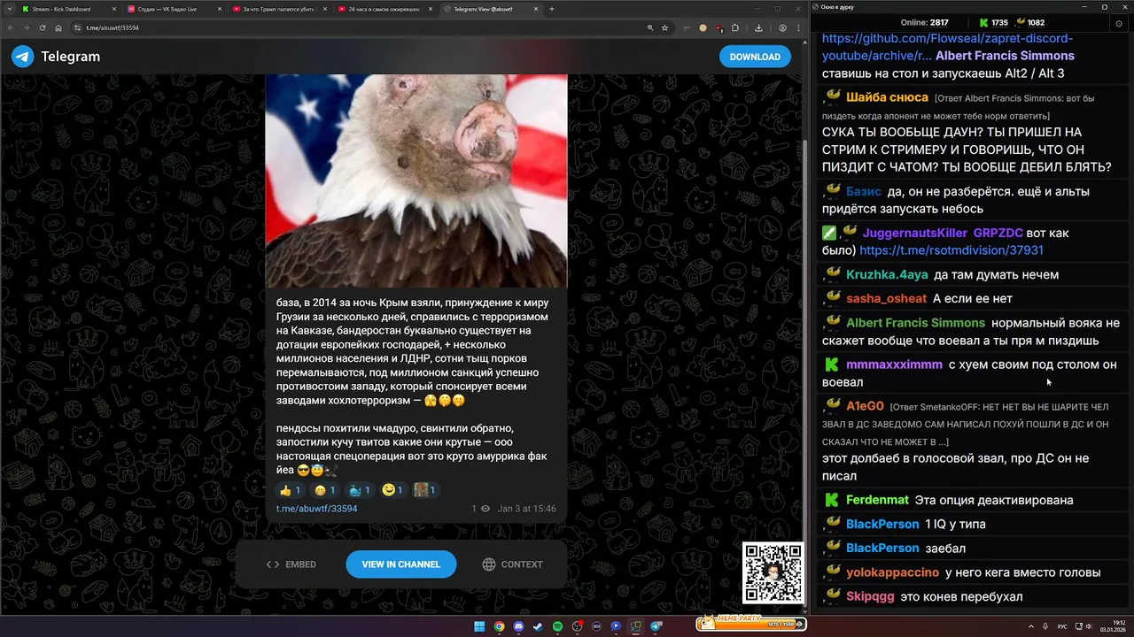Image resolution: width=1134 pixels, height=637 pixels.
Task: Open chat settings gear in chat window
Action: coord(1120,23)
